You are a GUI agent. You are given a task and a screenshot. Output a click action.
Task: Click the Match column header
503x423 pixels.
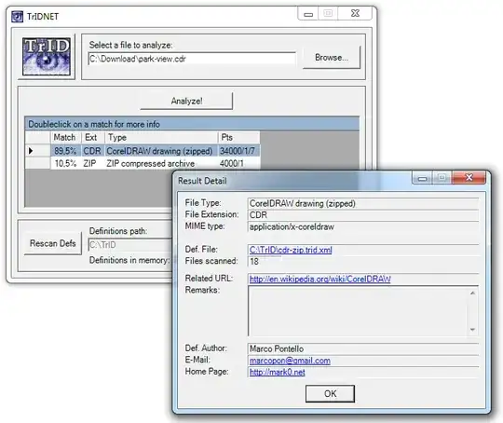(66, 137)
